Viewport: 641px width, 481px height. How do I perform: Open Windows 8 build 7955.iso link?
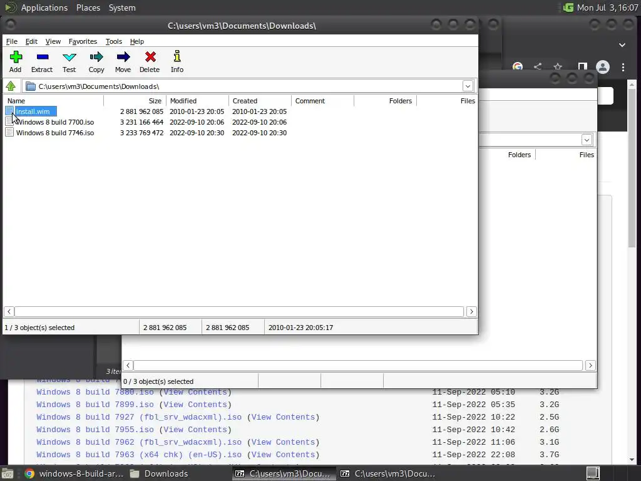95,430
